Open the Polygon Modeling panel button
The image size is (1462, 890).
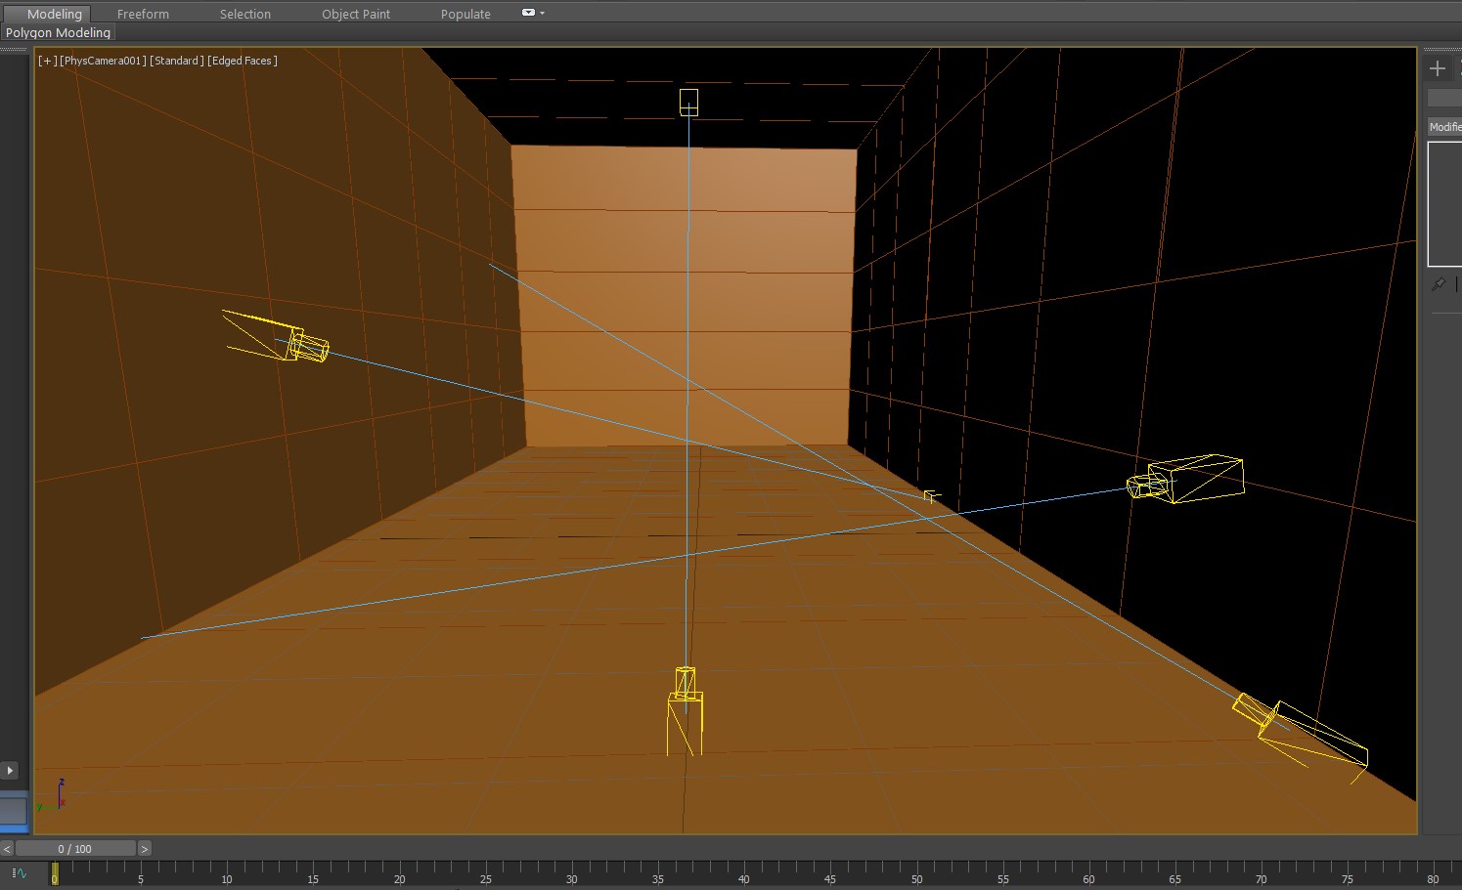[x=58, y=33]
